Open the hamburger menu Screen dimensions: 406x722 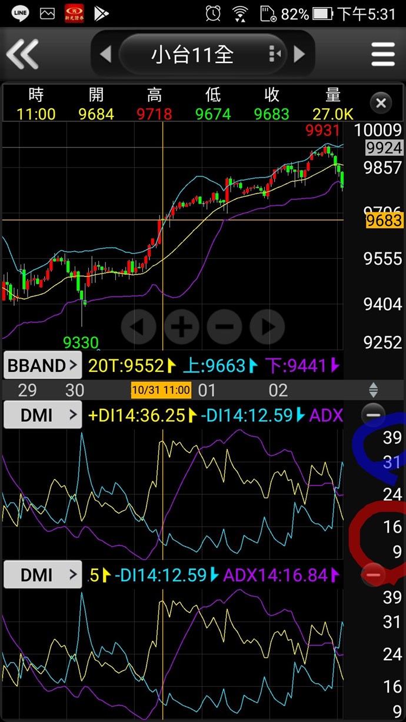point(382,54)
